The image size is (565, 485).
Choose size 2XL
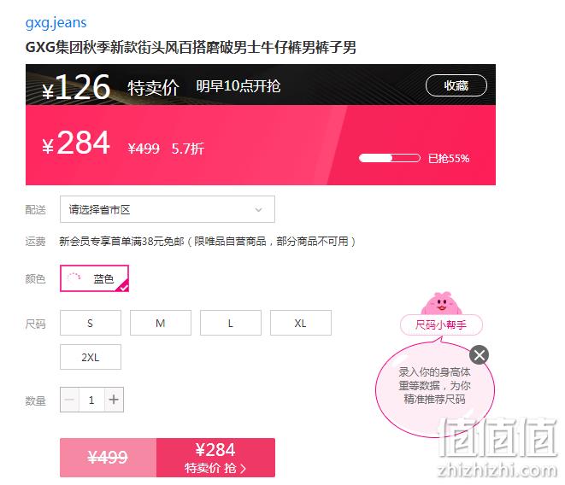tap(91, 357)
